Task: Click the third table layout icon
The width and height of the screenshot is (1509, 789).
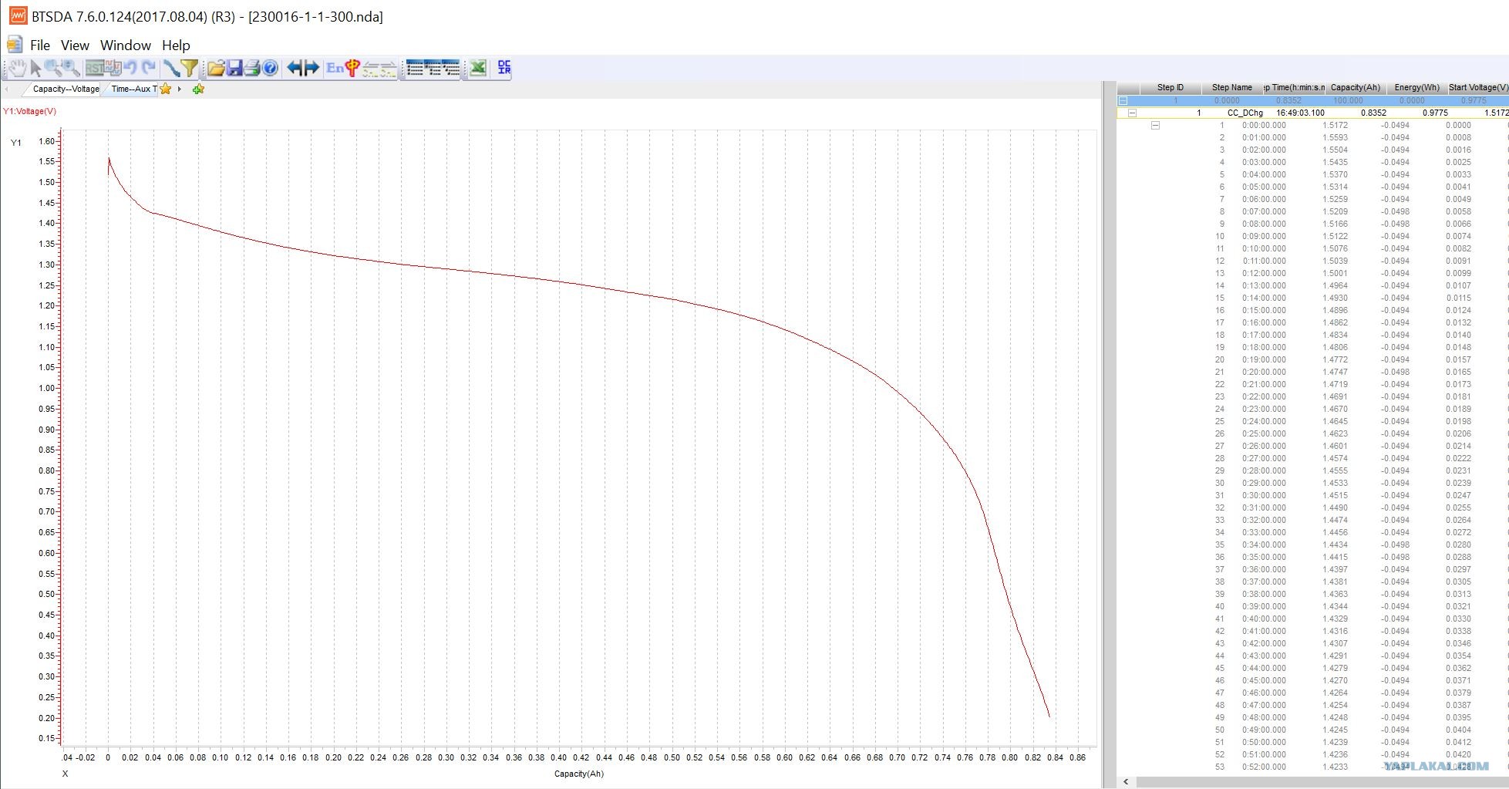Action: click(x=450, y=68)
